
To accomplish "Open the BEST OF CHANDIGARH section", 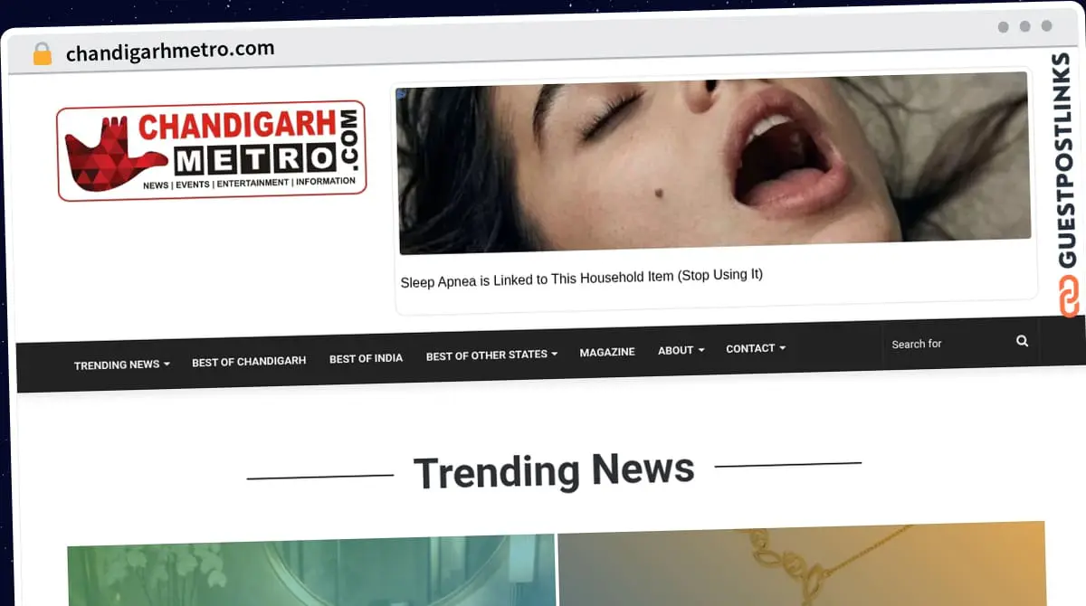I will tap(248, 360).
